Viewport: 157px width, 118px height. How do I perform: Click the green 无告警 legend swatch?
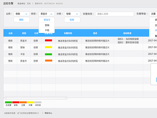coord(8,102)
